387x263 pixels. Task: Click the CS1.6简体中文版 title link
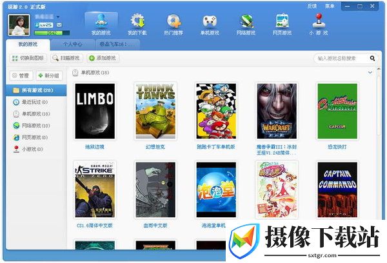point(95,226)
